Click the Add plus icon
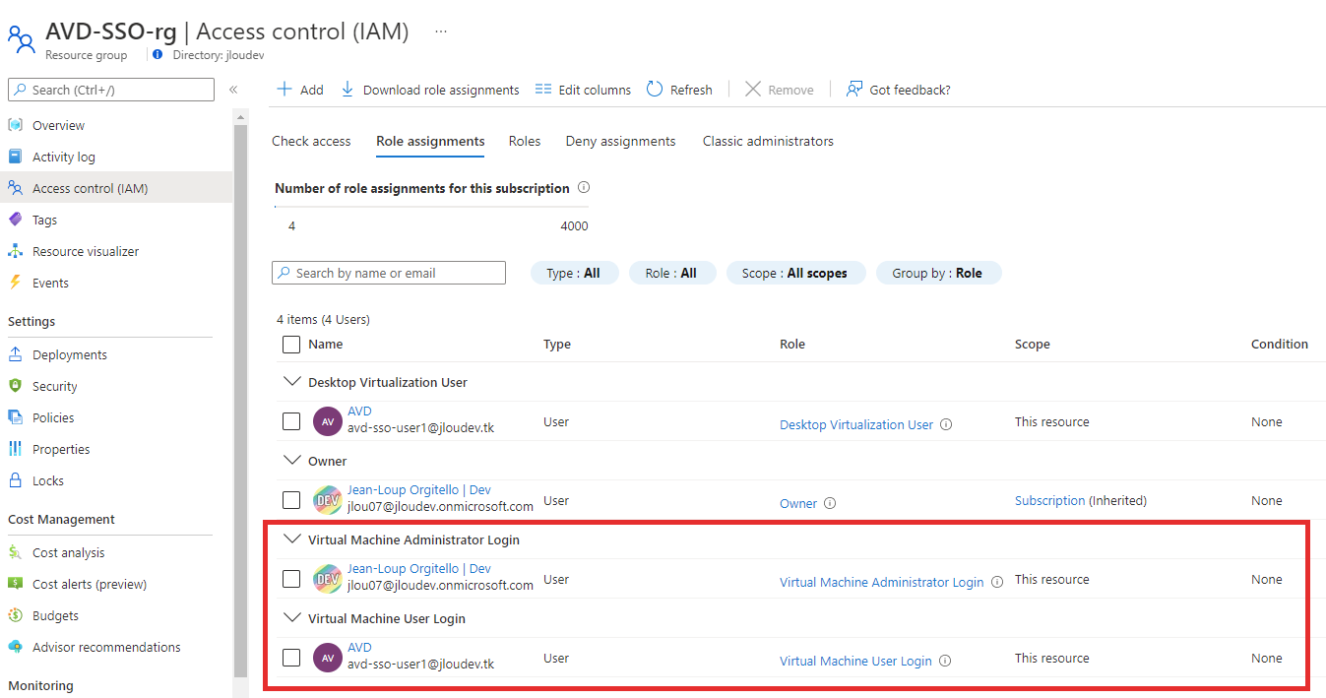The width and height of the screenshot is (1326, 698). click(x=284, y=89)
